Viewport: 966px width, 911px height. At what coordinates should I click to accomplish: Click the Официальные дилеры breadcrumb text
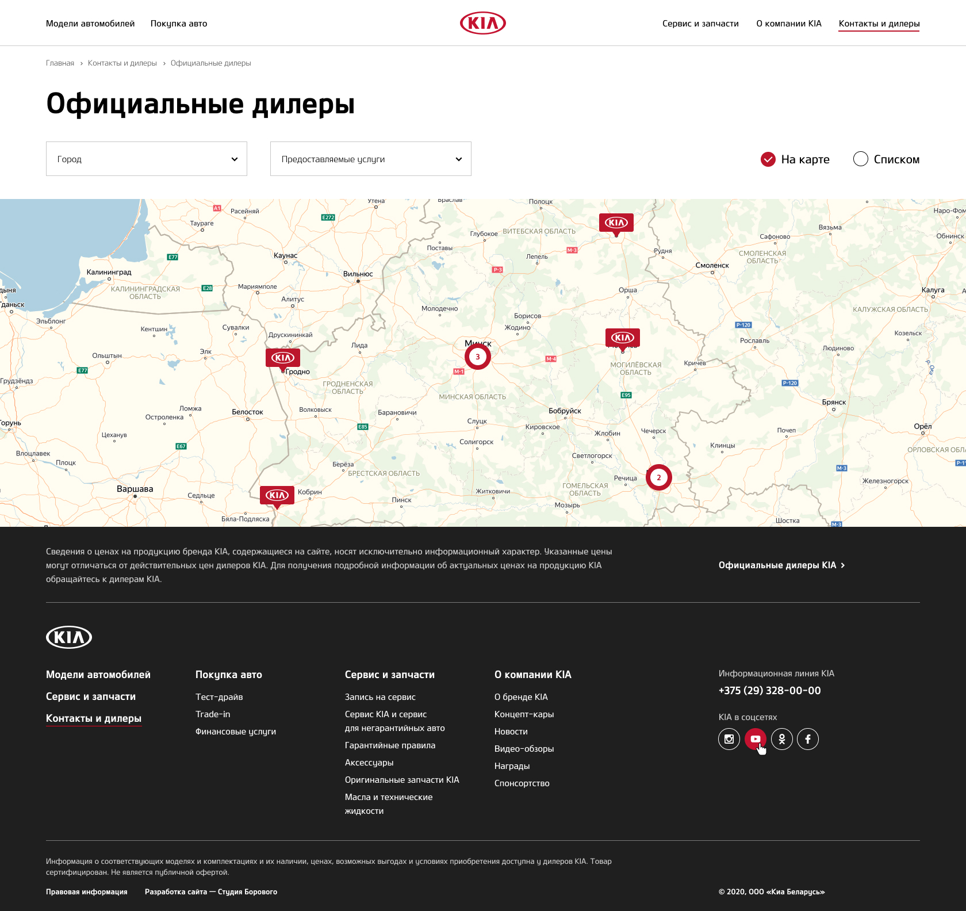coord(211,63)
